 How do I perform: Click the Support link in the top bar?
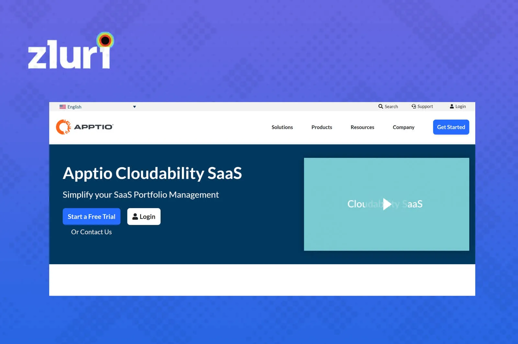[x=422, y=106]
